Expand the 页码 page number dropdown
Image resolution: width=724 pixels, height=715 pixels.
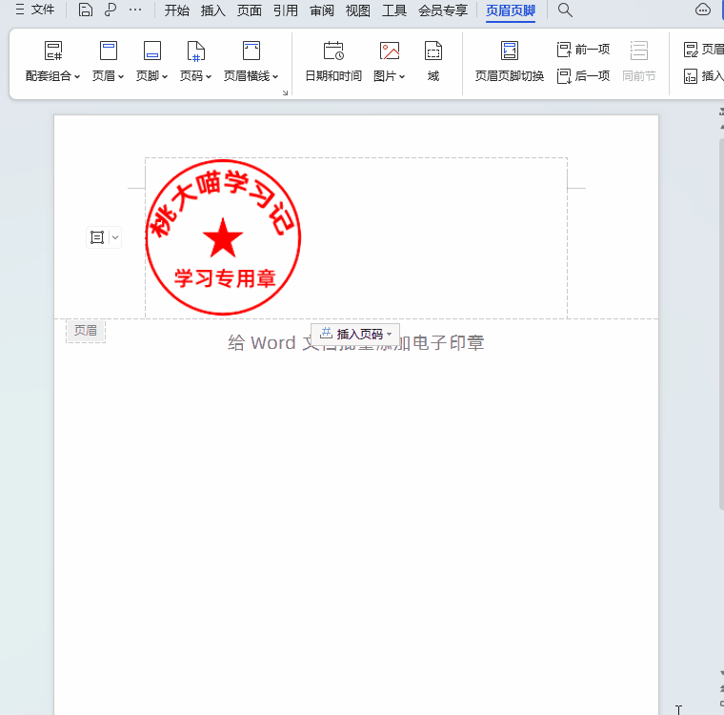196,75
